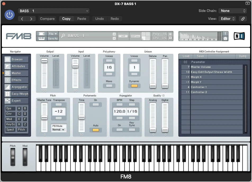252x182 pixels.
Task: Click the window expand icon in title bar
Action: tap(247, 3)
